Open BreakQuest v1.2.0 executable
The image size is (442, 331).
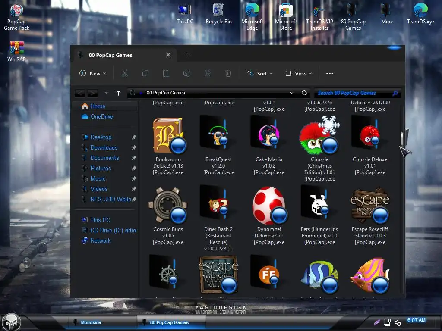pyautogui.click(x=218, y=146)
